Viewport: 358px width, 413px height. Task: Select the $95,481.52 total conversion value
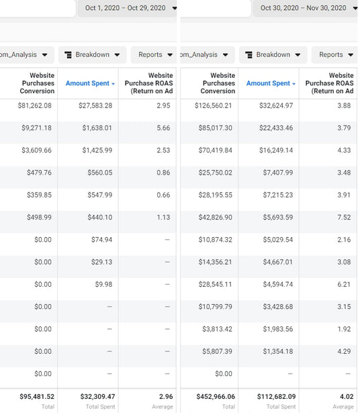[x=37, y=397]
